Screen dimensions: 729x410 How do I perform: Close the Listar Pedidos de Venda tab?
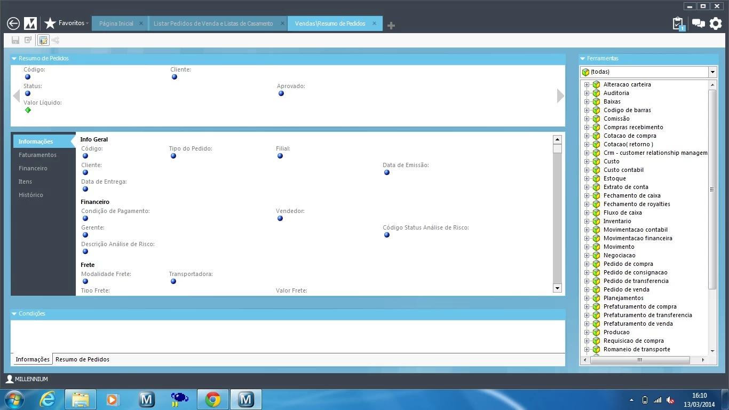click(x=283, y=23)
